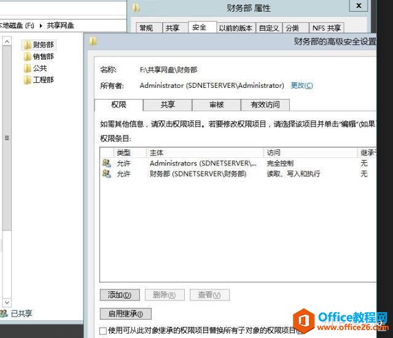Select the 公共 folder icon in Explorer

click(27, 68)
